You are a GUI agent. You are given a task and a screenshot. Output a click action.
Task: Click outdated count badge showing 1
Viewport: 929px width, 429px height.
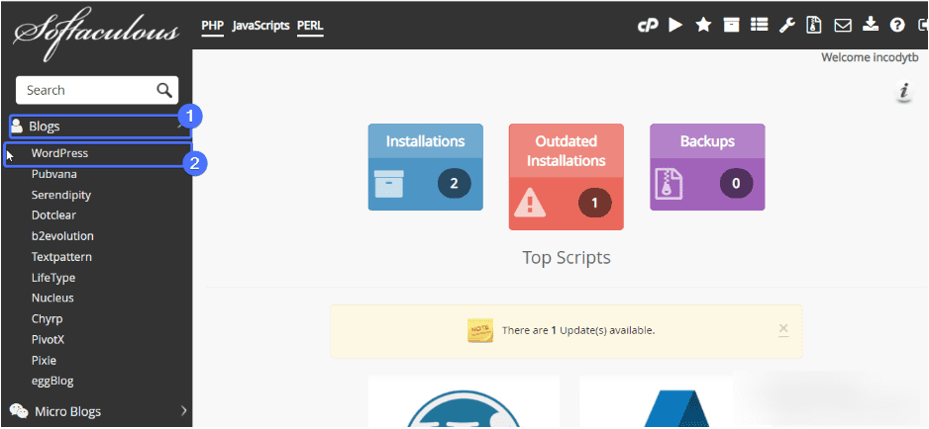pos(594,204)
